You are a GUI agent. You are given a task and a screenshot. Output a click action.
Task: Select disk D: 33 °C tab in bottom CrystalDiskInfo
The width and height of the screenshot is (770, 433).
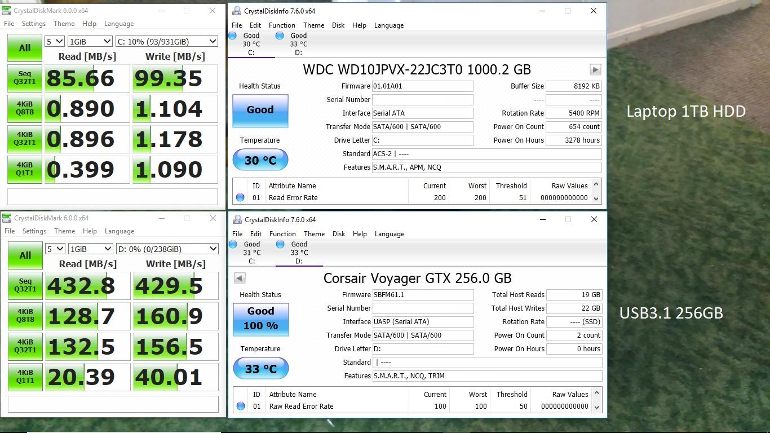click(x=299, y=253)
